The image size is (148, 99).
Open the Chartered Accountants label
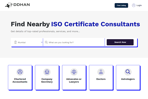20,81
